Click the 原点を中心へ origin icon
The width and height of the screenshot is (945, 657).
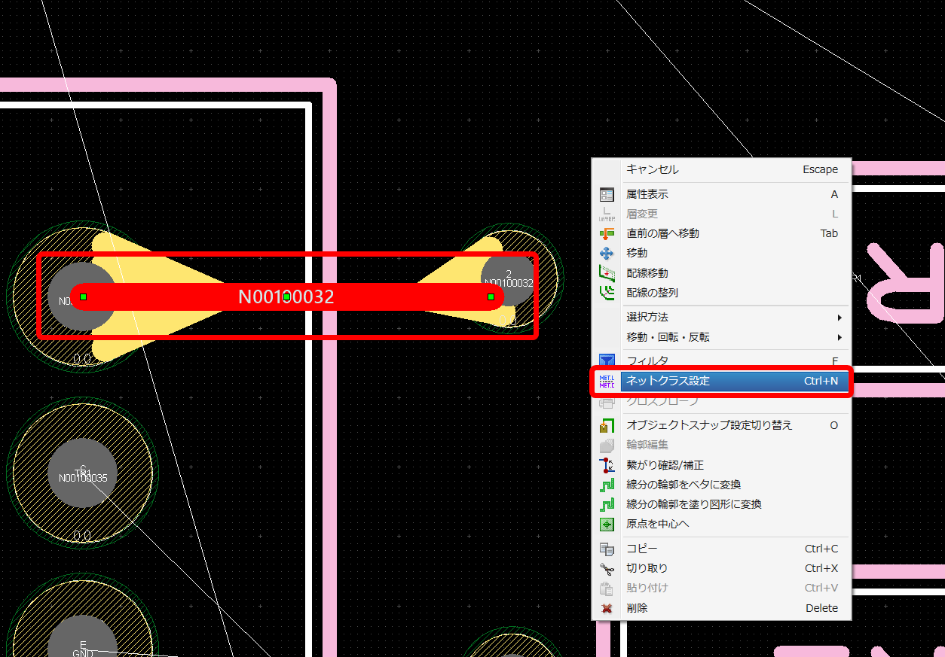[x=607, y=524]
